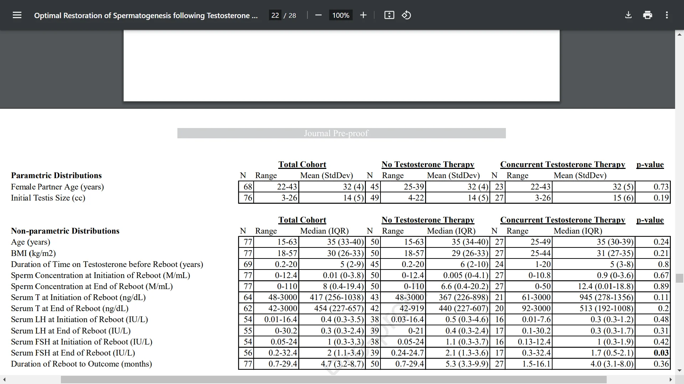Click the 'Mean (StdDev)' header under Total Cohort

(326, 175)
